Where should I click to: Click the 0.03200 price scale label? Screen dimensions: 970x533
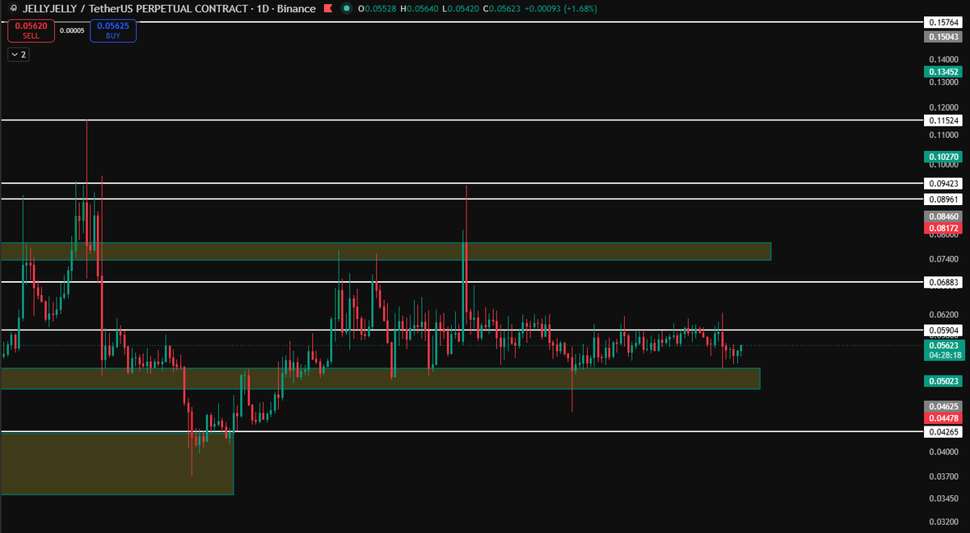coord(943,522)
